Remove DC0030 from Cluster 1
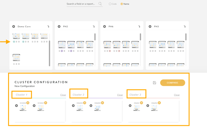 28,103
